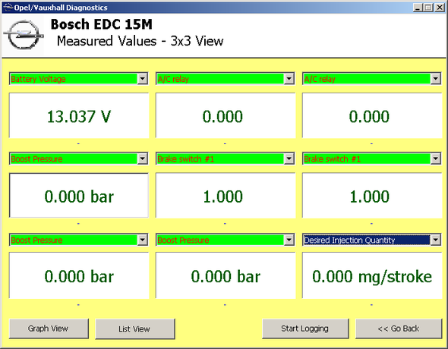Open the Brake switch #1 dropdown in the middle column
The height and width of the screenshot is (349, 448).
point(289,159)
